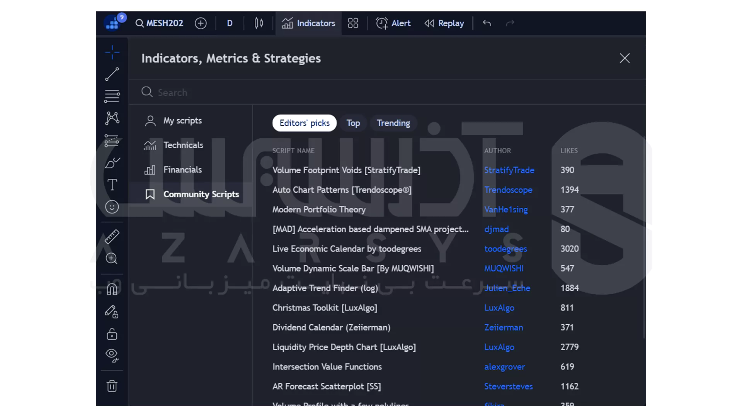Viewport: 742px width, 417px height.
Task: Focus the indicators Search field
Action: pyautogui.click(x=386, y=92)
